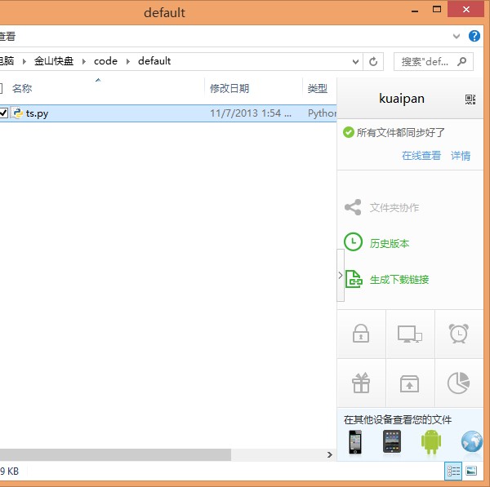Click the iPad tablet device icon
The height and width of the screenshot is (487, 490).
coord(393,441)
